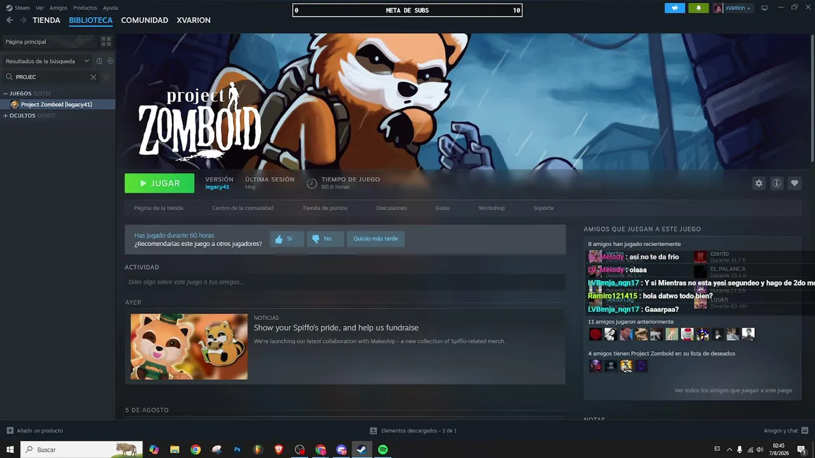Open downloads manager Elementos descargados
Image resolution: width=815 pixels, height=458 pixels.
(413, 431)
